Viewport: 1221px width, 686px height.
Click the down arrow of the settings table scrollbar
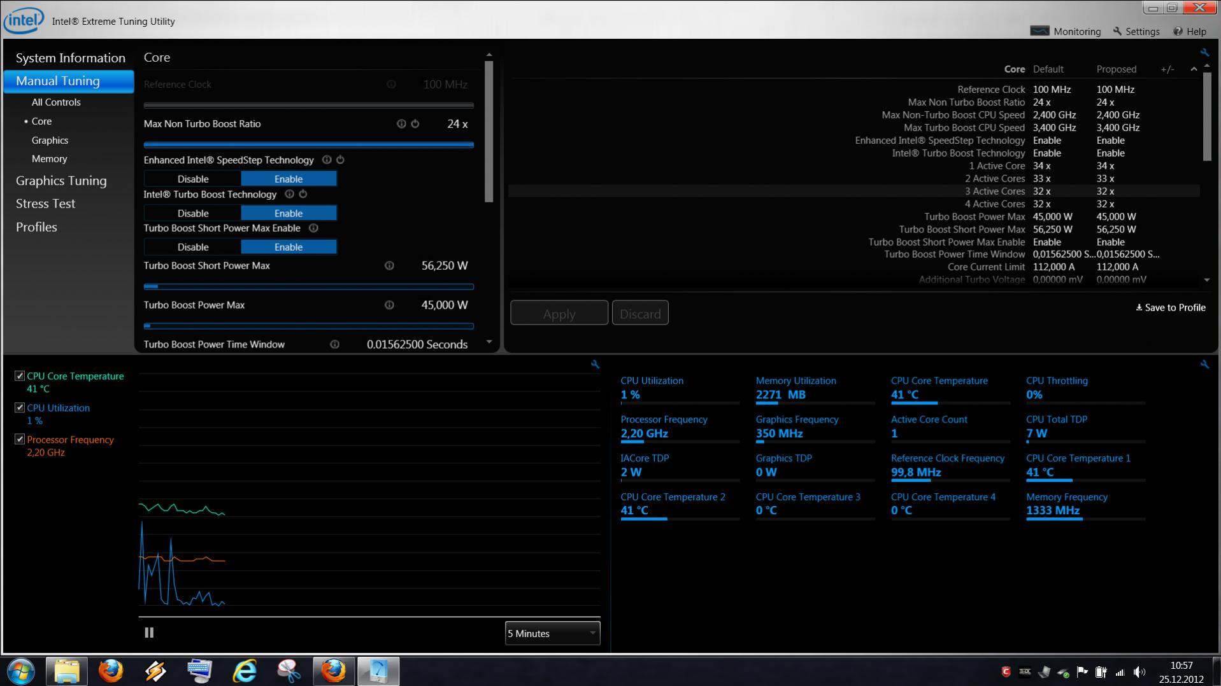(1207, 280)
